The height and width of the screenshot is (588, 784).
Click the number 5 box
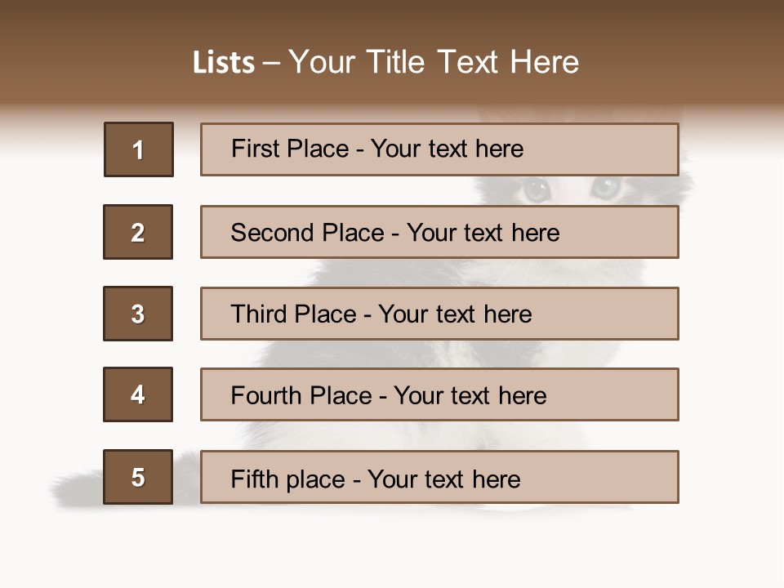click(x=138, y=477)
